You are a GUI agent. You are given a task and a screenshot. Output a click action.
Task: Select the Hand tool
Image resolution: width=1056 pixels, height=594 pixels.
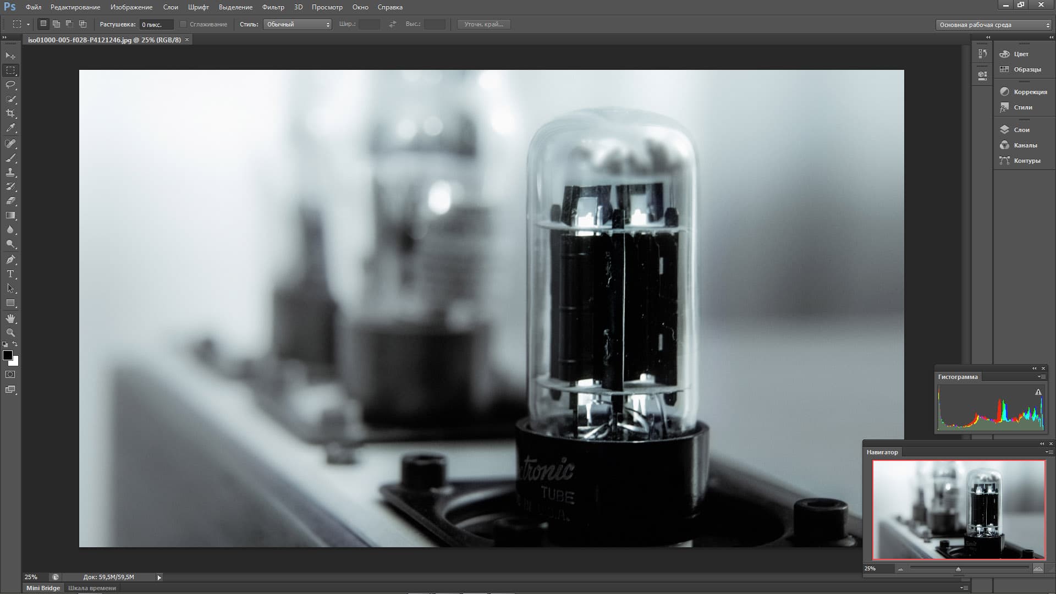click(x=10, y=318)
